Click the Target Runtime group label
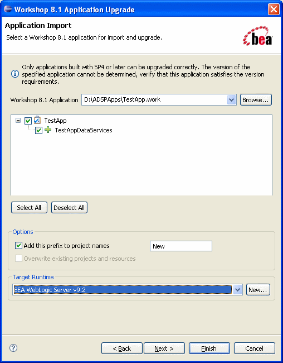Image resolution: width=283 pixels, height=363 pixels. [x=33, y=277]
